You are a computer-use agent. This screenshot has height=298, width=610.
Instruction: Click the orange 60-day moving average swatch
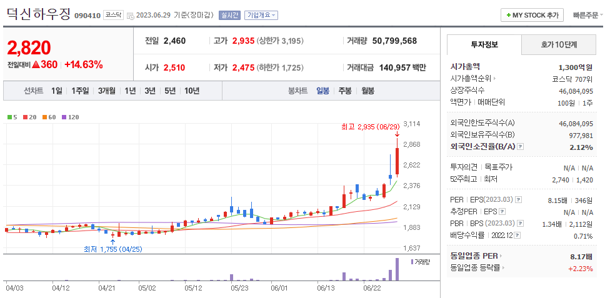click(x=45, y=117)
